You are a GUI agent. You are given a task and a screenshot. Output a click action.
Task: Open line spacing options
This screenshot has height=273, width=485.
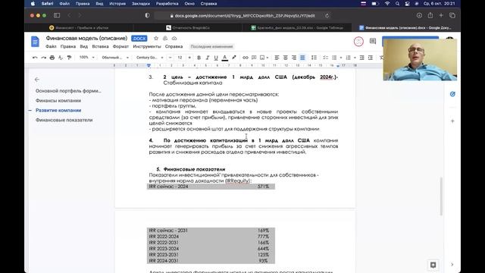click(x=314, y=58)
